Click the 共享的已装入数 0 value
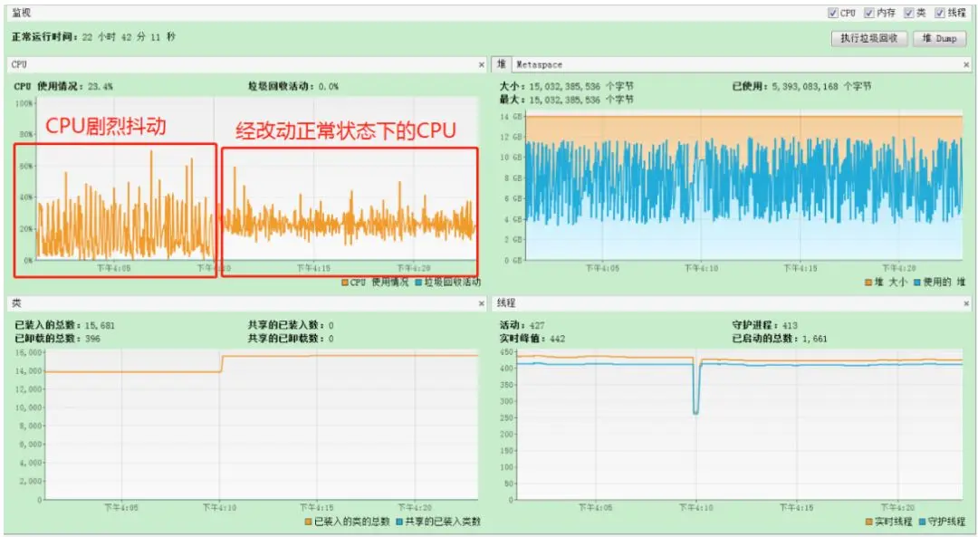The height and width of the screenshot is (537, 978). (331, 326)
